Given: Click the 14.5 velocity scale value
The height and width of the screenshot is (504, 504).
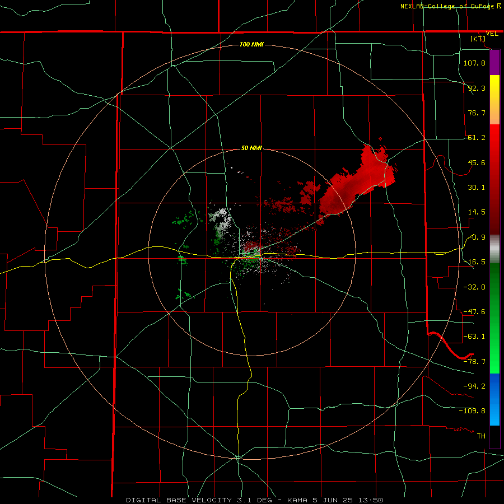Looking at the screenshot, I should click(477, 212).
